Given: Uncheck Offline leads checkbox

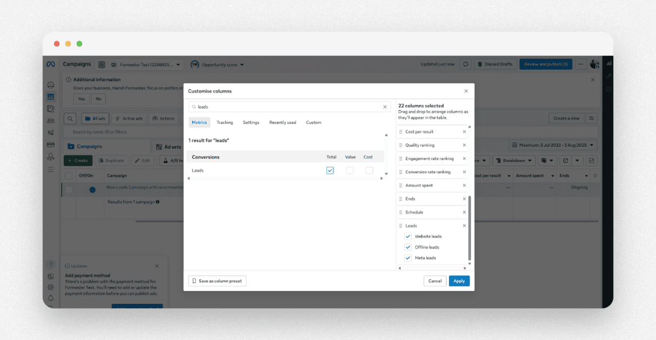Looking at the screenshot, I should [408, 247].
